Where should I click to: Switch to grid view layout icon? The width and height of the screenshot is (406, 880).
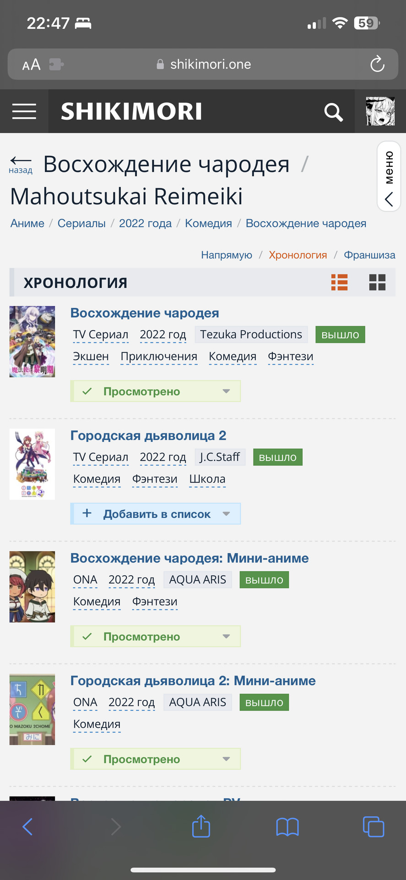click(378, 282)
